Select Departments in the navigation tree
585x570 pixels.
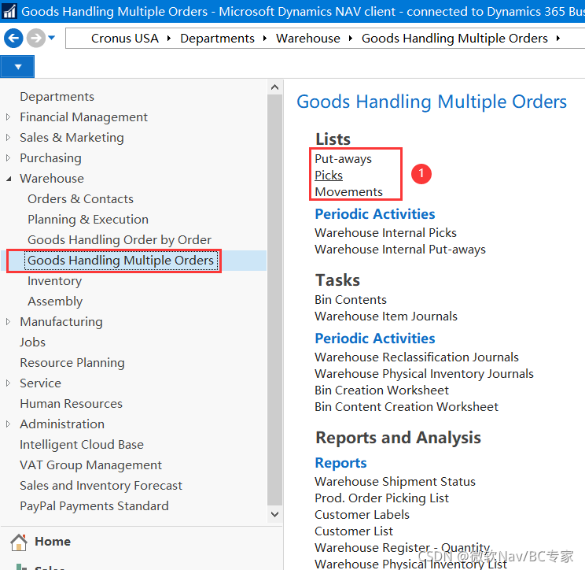(57, 97)
